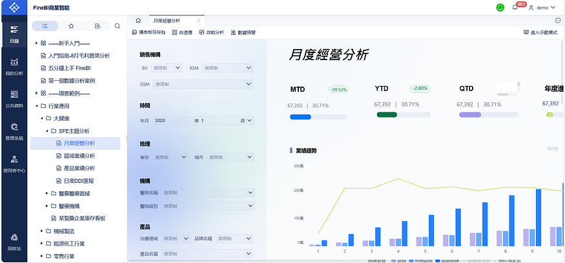This screenshot has height=263, width=565.
Task: Click the green notification bell icon
Action: click(x=500, y=7)
